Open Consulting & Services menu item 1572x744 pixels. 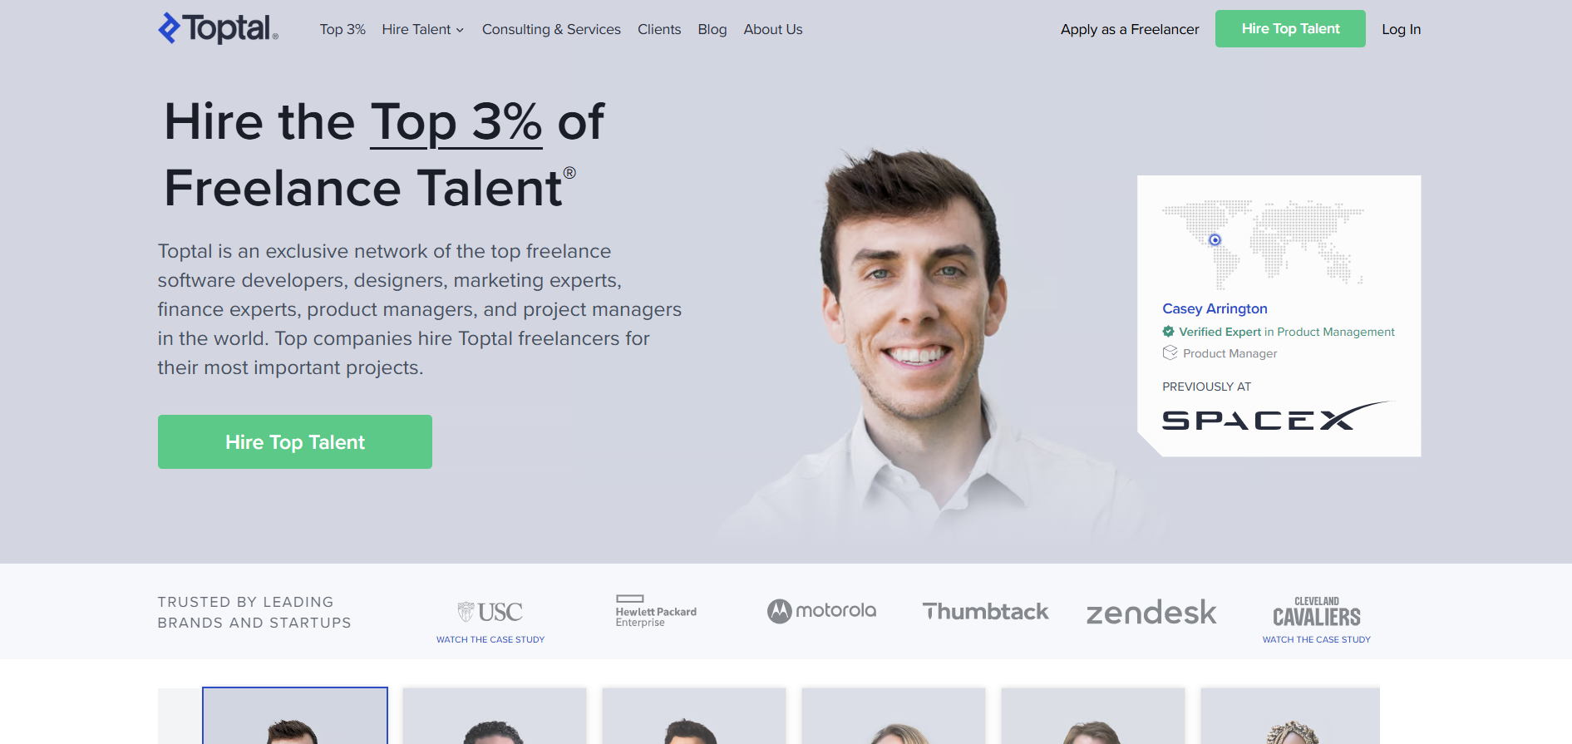[551, 29]
